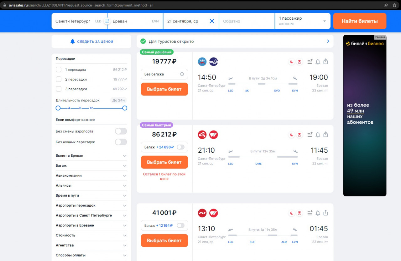Choose the 41 001 ₽ ticket
The height and width of the screenshot is (261, 401).
[164, 240]
